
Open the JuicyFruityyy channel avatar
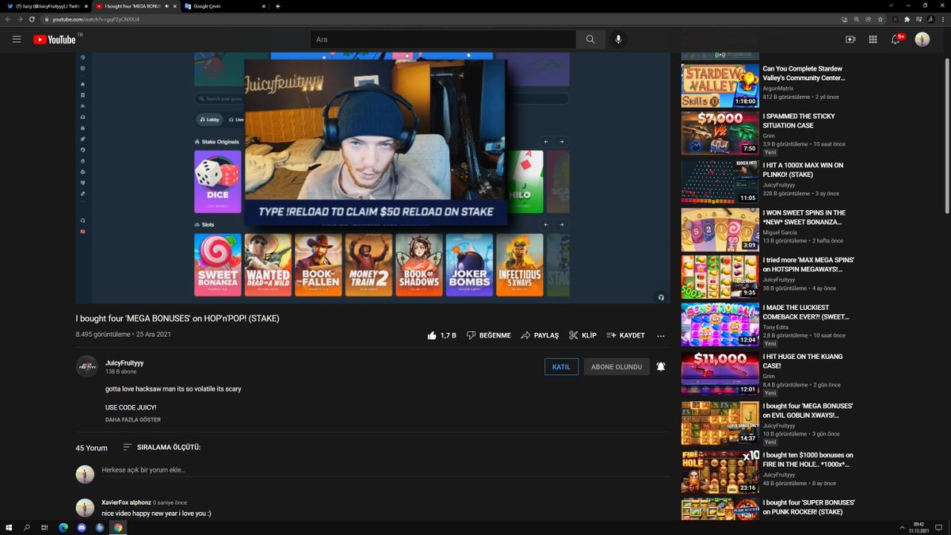click(x=86, y=366)
